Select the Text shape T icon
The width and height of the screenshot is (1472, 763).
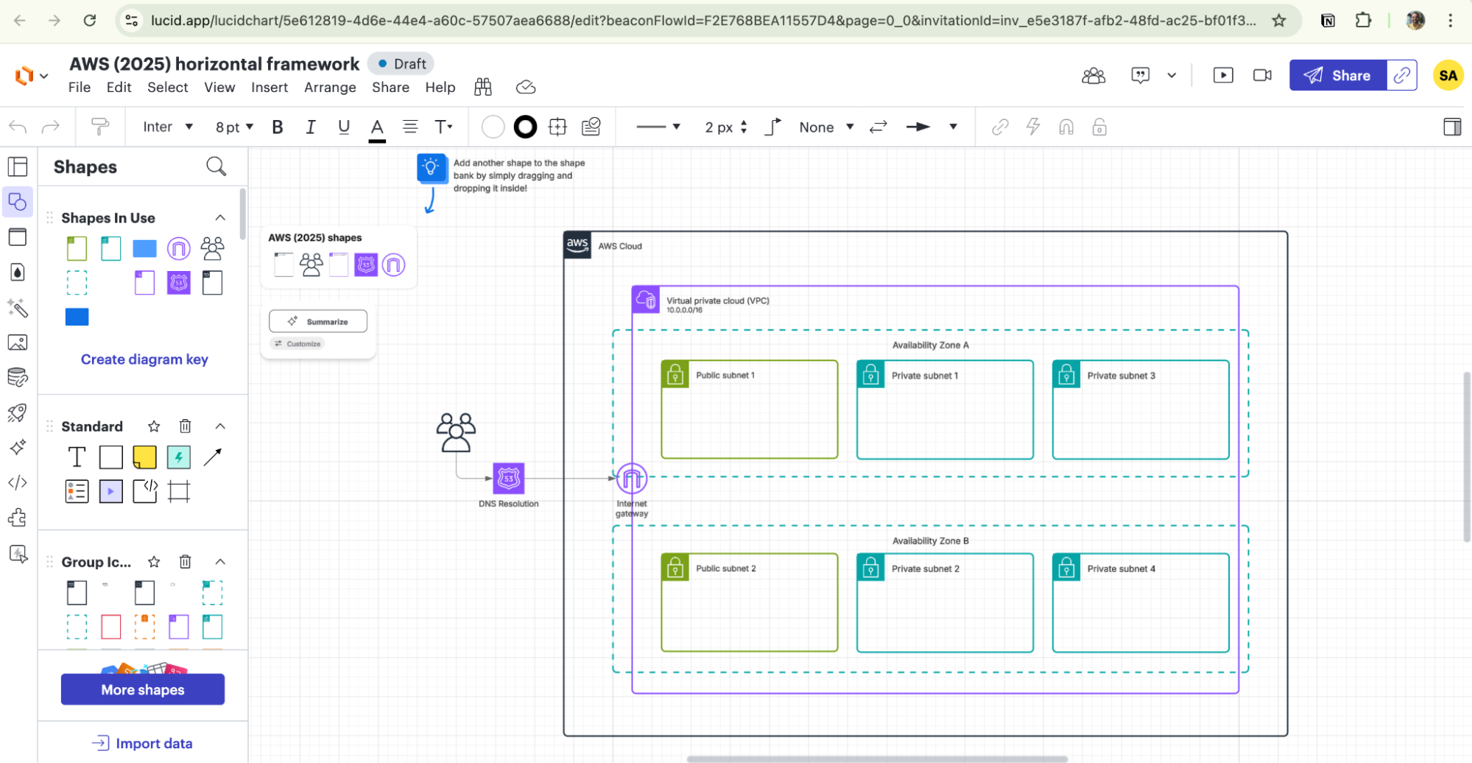77,457
